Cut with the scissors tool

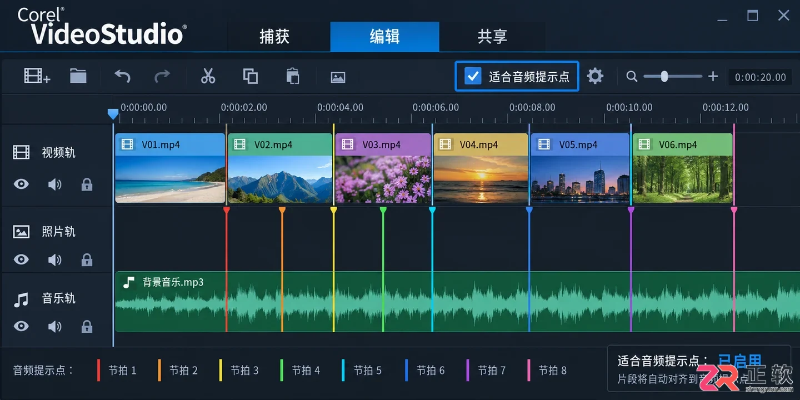click(x=208, y=76)
